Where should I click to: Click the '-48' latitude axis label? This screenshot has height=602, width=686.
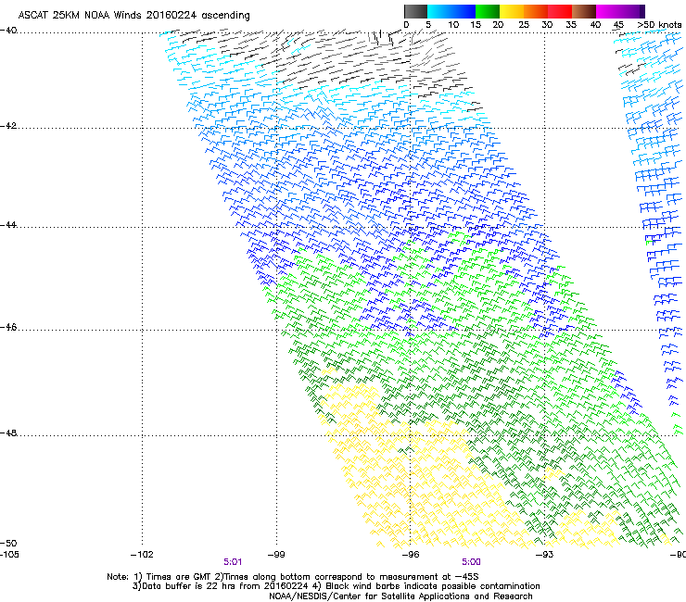tap(8, 433)
